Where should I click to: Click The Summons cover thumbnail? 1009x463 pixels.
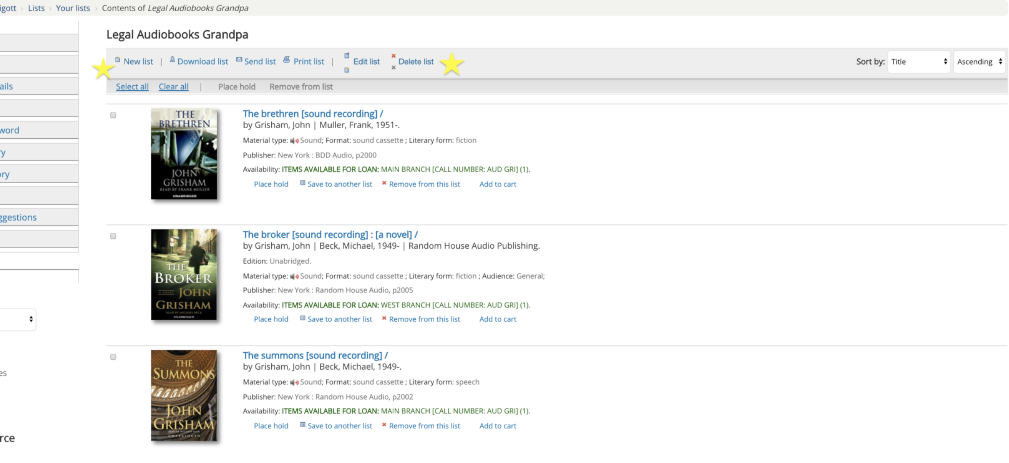point(184,395)
